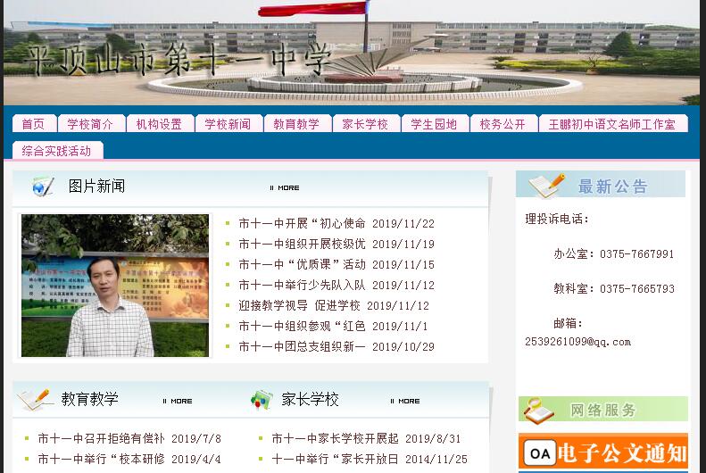The height and width of the screenshot is (473, 706).
Task: Click the date 2019/8/31
Action: click(433, 438)
